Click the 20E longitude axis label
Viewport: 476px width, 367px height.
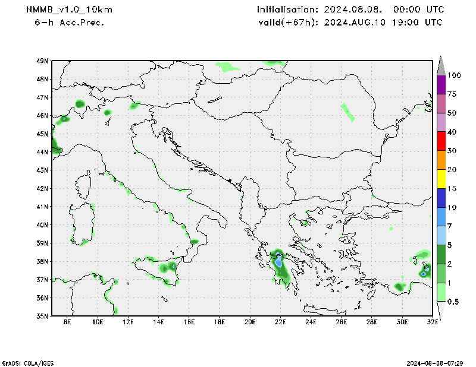pyautogui.click(x=250, y=322)
